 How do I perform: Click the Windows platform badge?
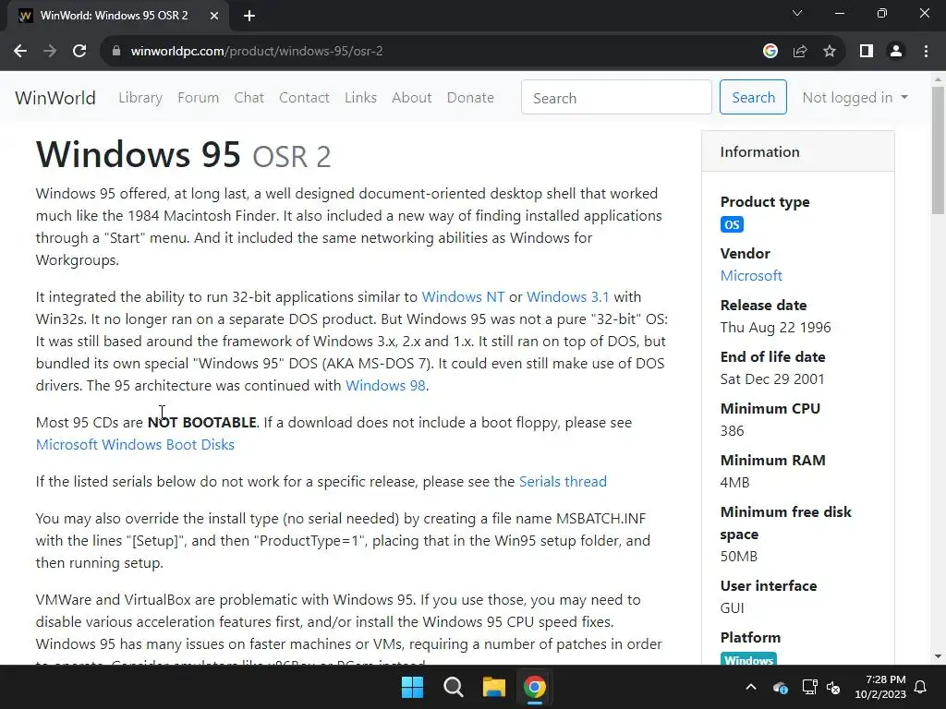748,659
